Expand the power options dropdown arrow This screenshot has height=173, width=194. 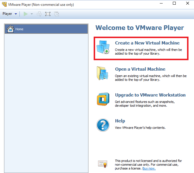click(32, 14)
